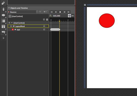Select the Grid layout tool

3,21
